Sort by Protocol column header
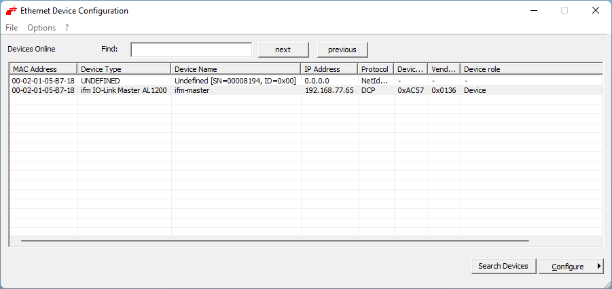 point(375,69)
